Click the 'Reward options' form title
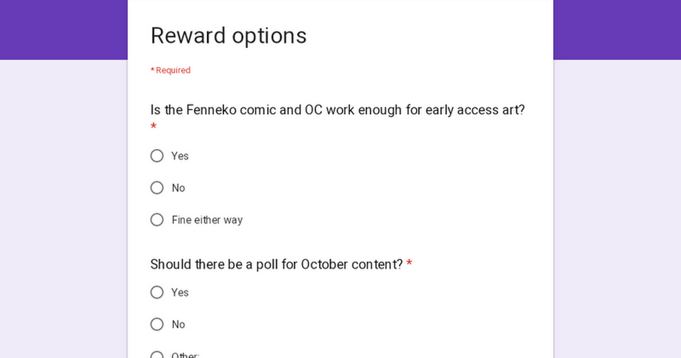Viewport: 681px width, 358px height. pos(229,35)
